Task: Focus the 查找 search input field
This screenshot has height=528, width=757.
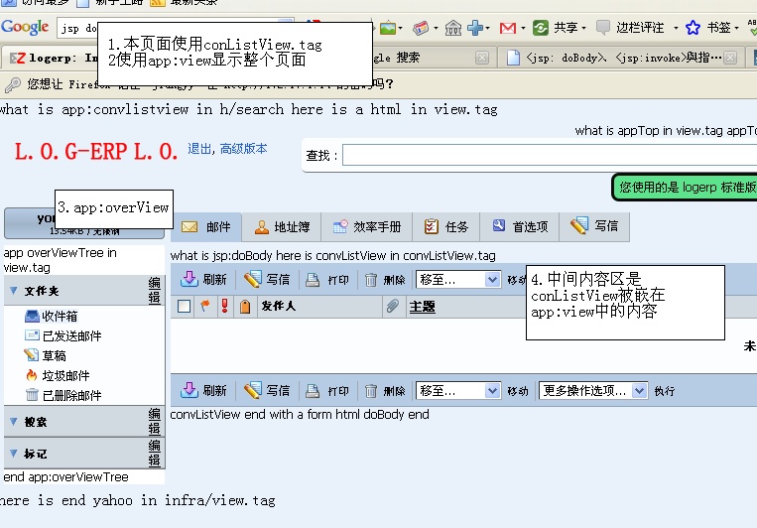Action: tap(550, 156)
